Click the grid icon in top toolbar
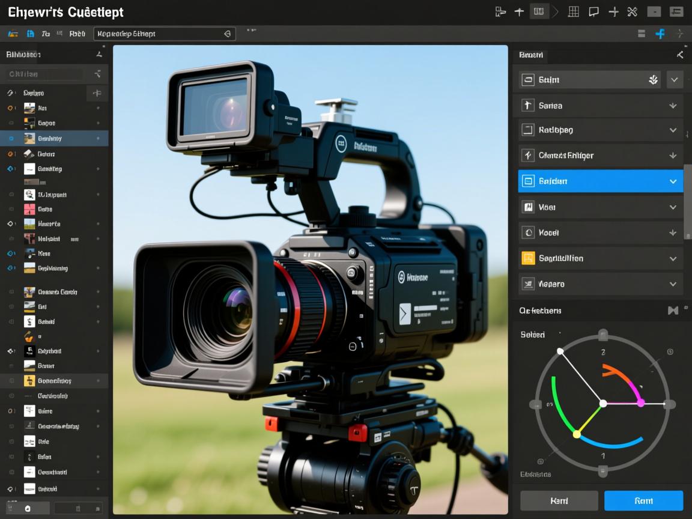Viewport: 692px width, 519px height. pyautogui.click(x=574, y=11)
